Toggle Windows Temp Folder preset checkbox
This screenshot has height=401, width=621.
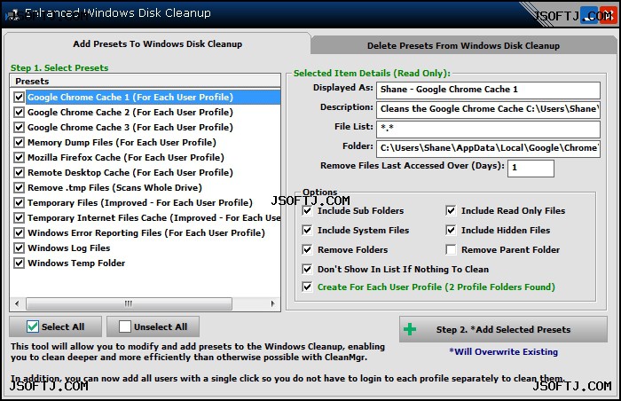pyautogui.click(x=19, y=263)
